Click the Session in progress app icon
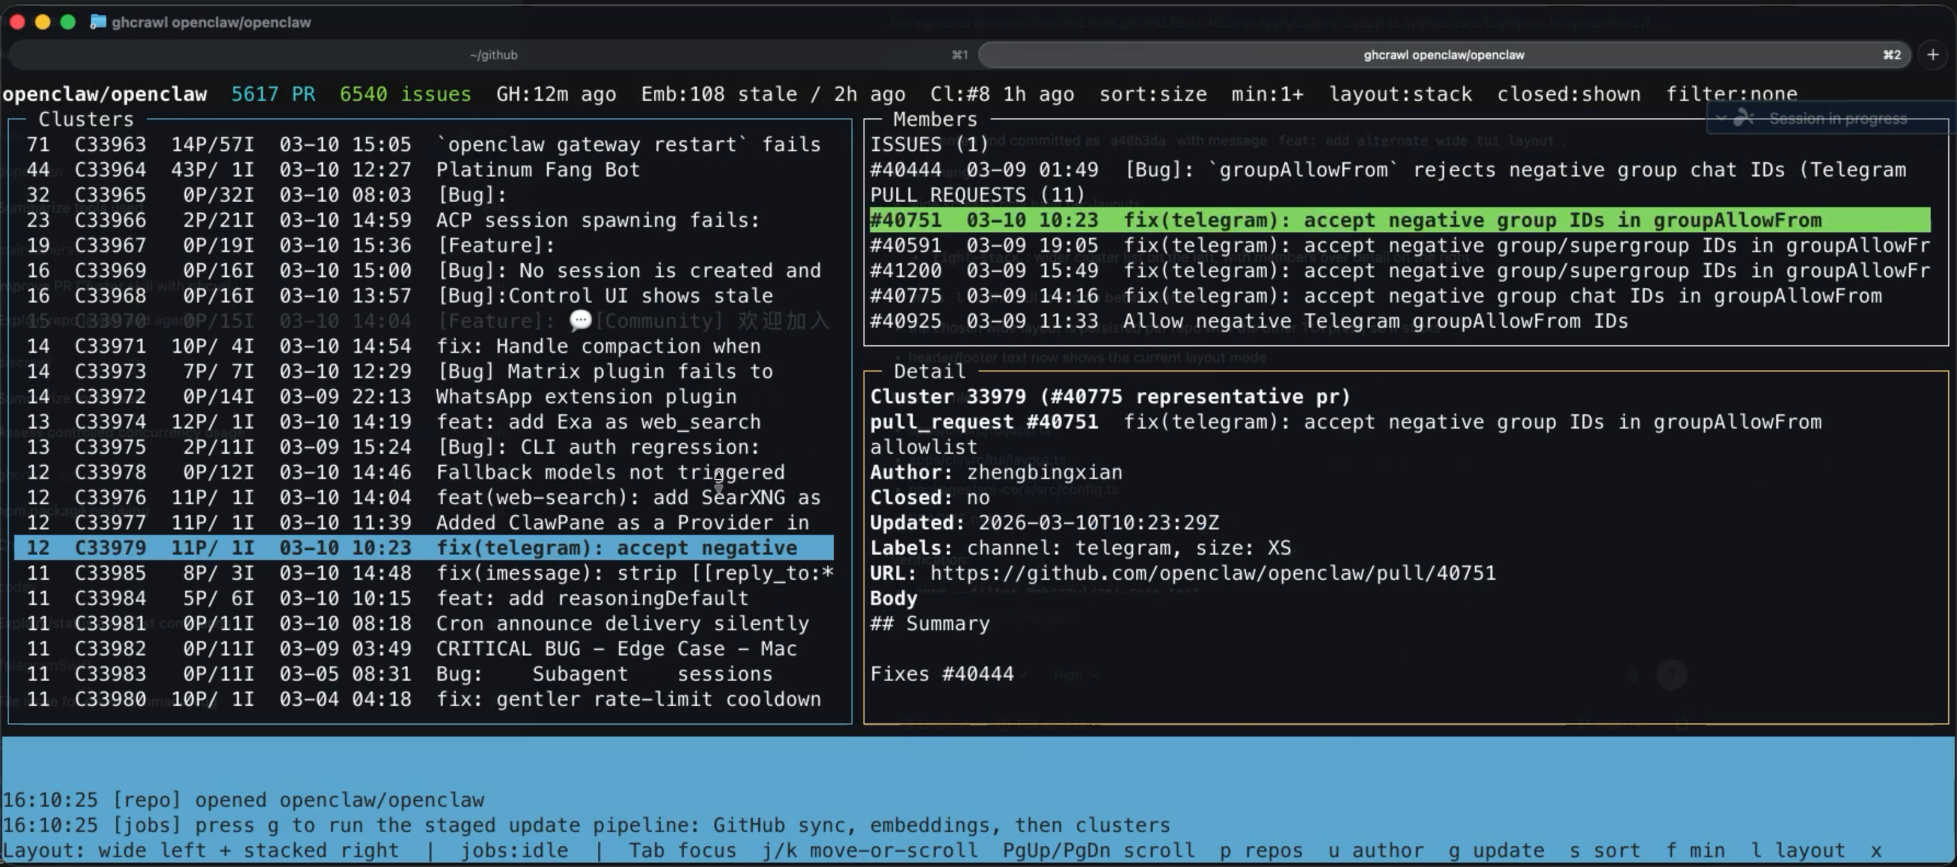 [x=1744, y=118]
